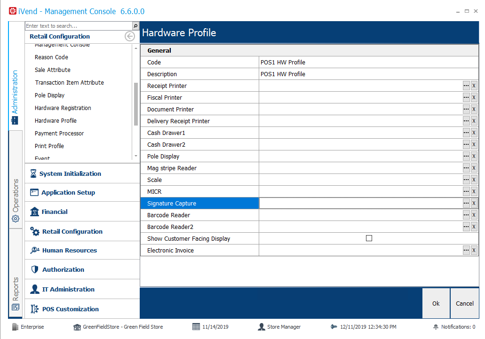Select Pole Display in the navigation list
485x339 pixels.
pyautogui.click(x=50, y=95)
